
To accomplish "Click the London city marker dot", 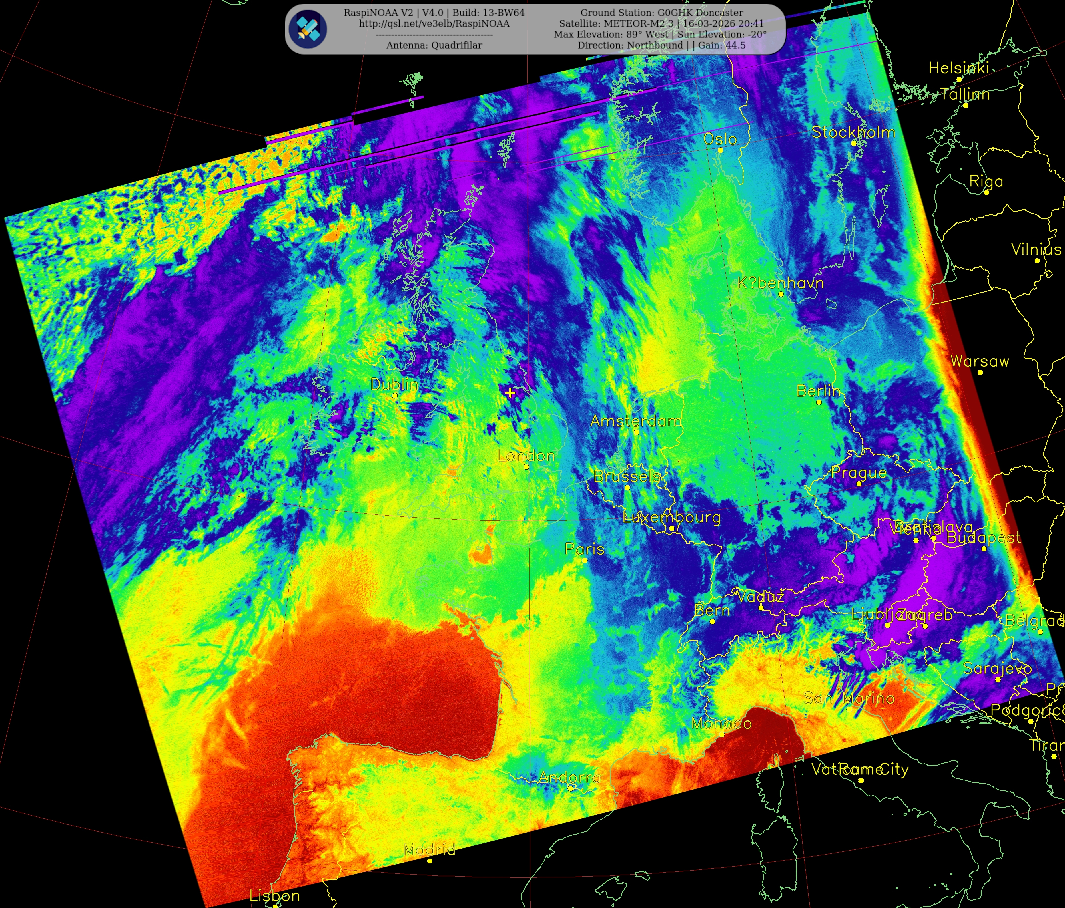I will 526,467.
